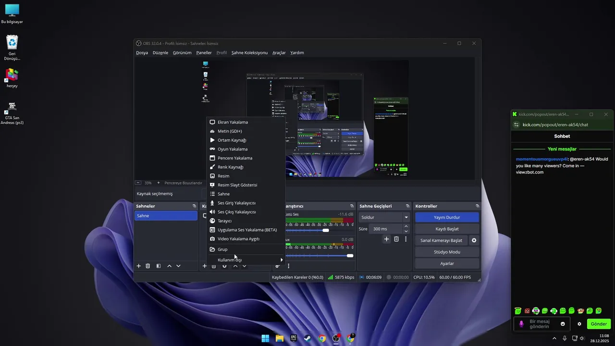
Task: Open the Sahne Koleksiyonu menu
Action: point(249,53)
